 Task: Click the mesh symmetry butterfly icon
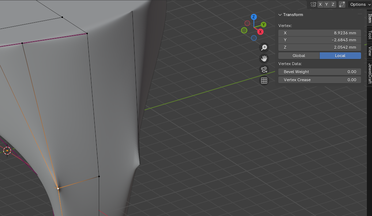tap(313, 4)
